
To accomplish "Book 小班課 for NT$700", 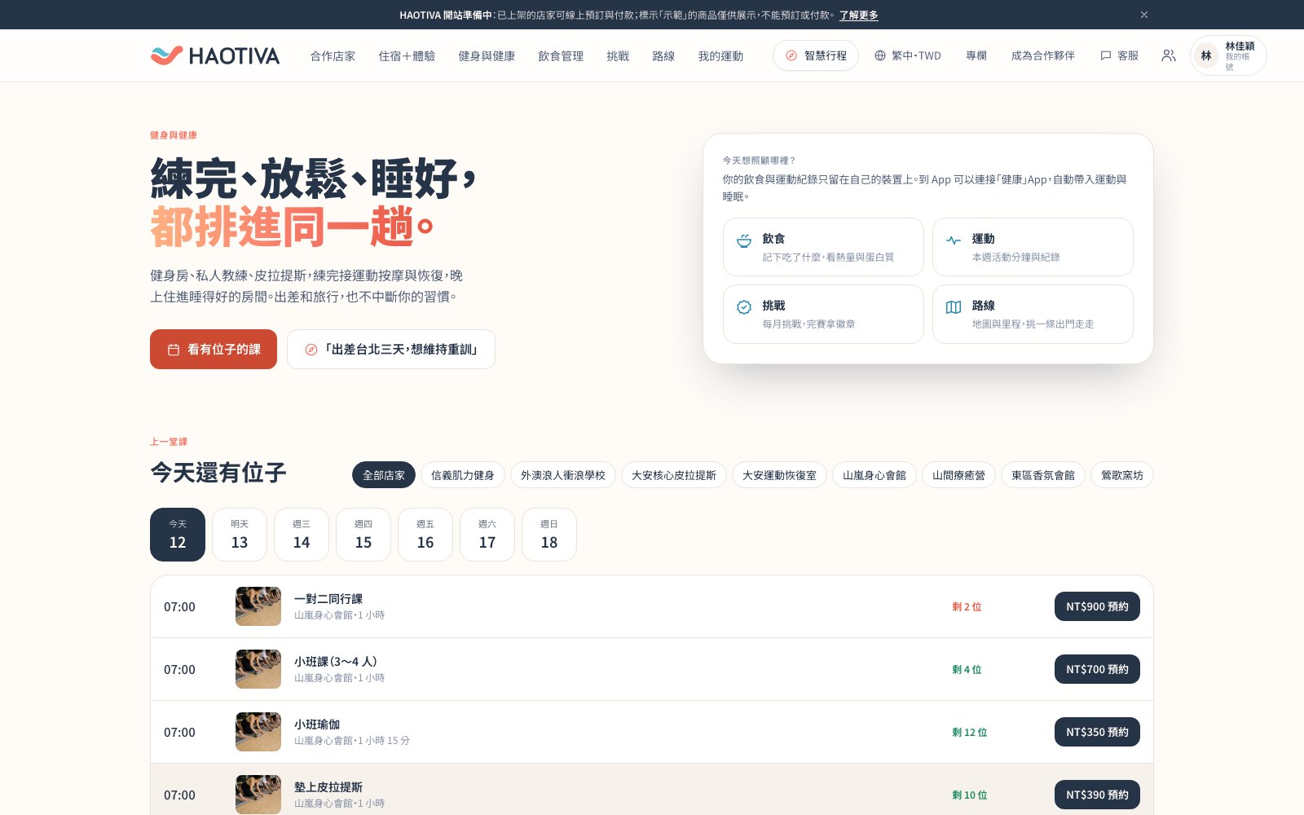I will point(1097,669).
